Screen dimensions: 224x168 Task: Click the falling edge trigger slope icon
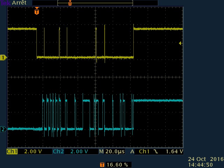tap(156, 152)
